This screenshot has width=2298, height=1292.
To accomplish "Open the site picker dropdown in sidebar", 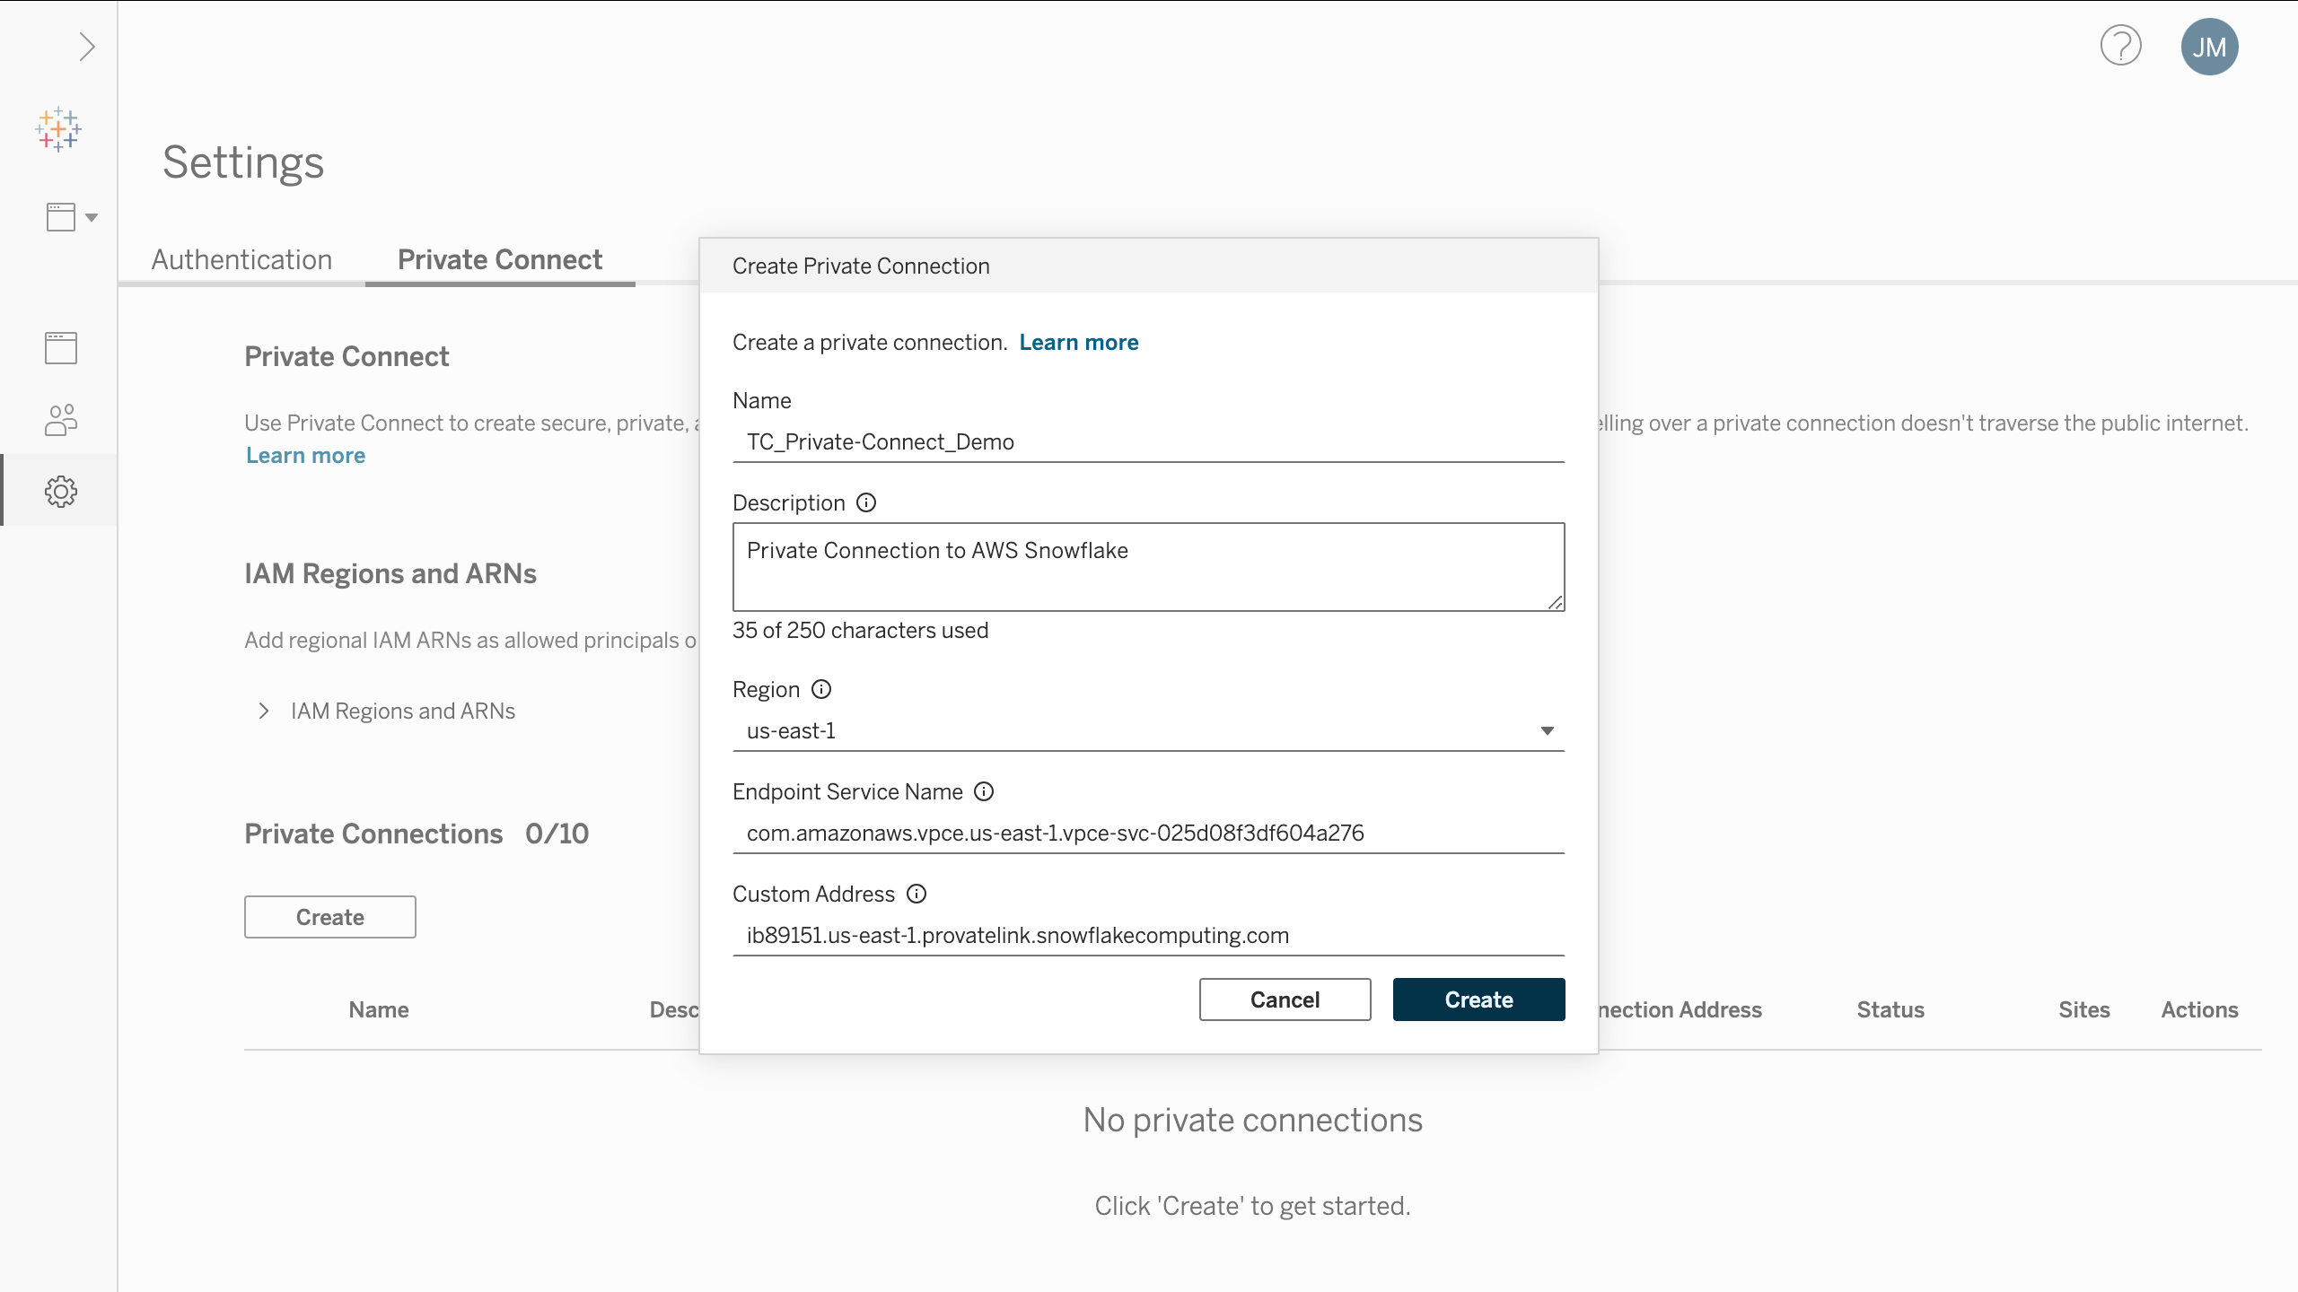I will pyautogui.click(x=71, y=217).
